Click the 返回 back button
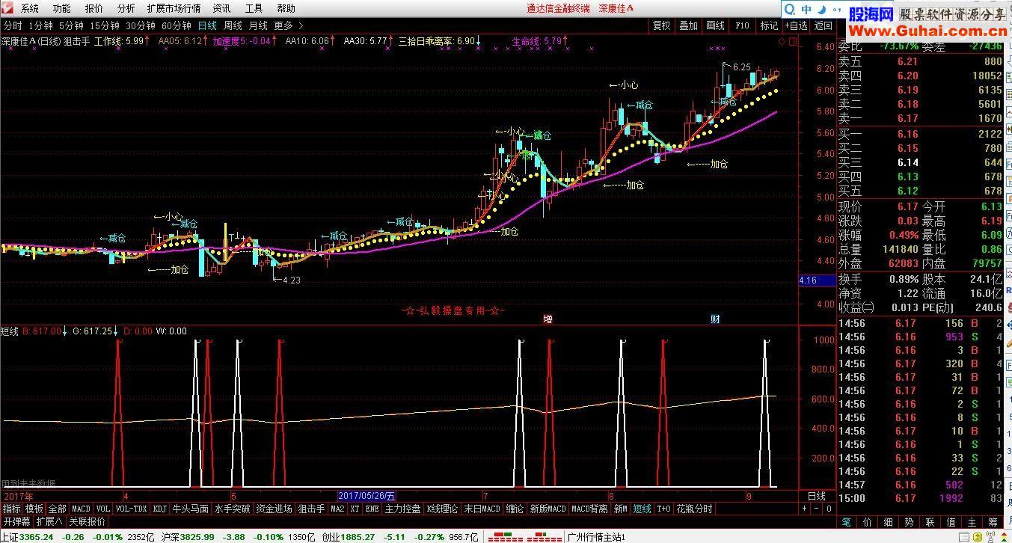 point(824,25)
